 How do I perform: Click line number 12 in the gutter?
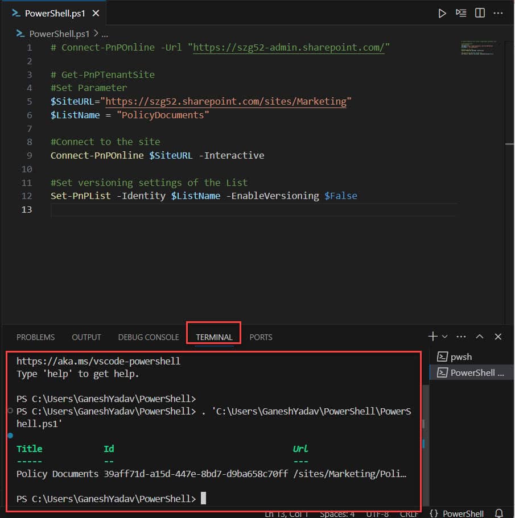[27, 196]
